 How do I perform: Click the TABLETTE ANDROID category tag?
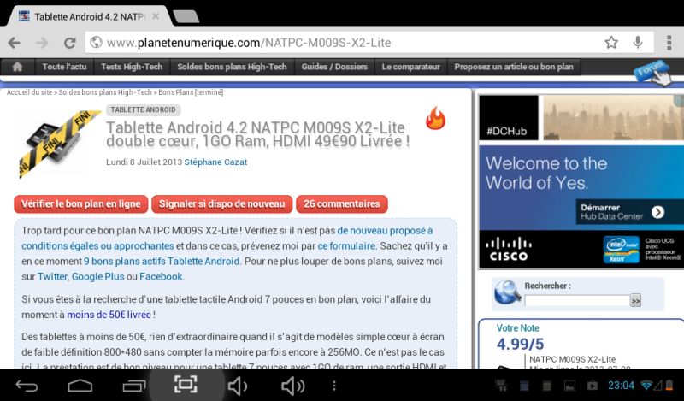pos(143,110)
